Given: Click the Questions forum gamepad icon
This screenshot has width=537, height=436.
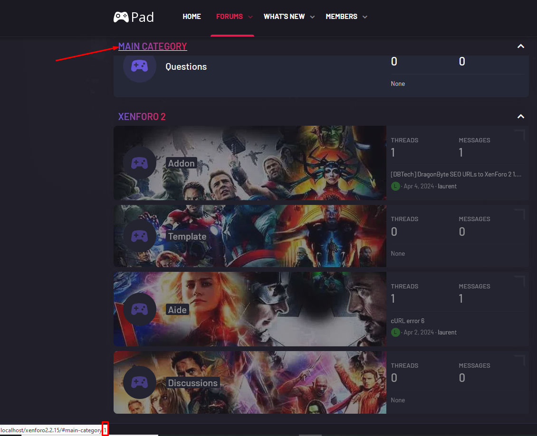Looking at the screenshot, I should 139,66.
